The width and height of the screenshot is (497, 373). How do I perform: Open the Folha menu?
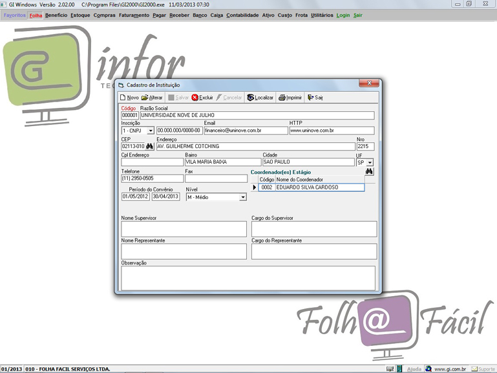(36, 16)
